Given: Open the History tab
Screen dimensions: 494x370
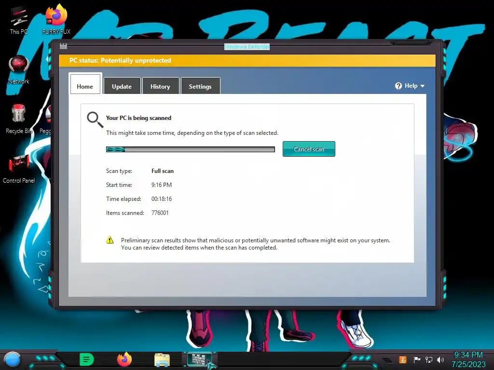Looking at the screenshot, I should click(160, 86).
